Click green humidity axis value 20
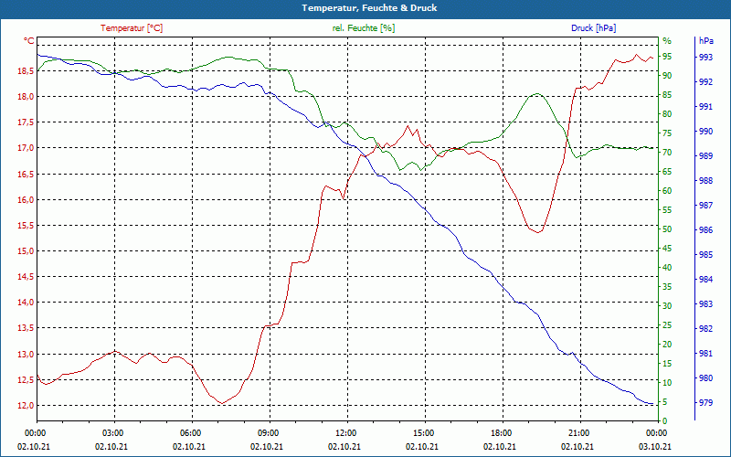This screenshot has height=457, width=731. click(667, 345)
